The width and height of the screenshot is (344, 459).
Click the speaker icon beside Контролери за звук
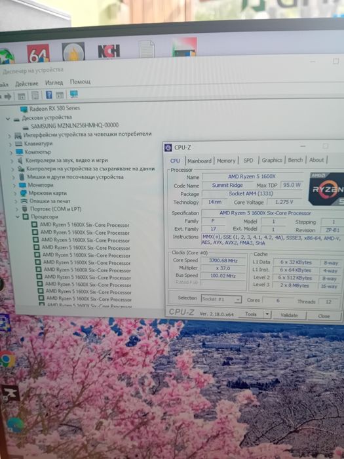[x=20, y=161]
